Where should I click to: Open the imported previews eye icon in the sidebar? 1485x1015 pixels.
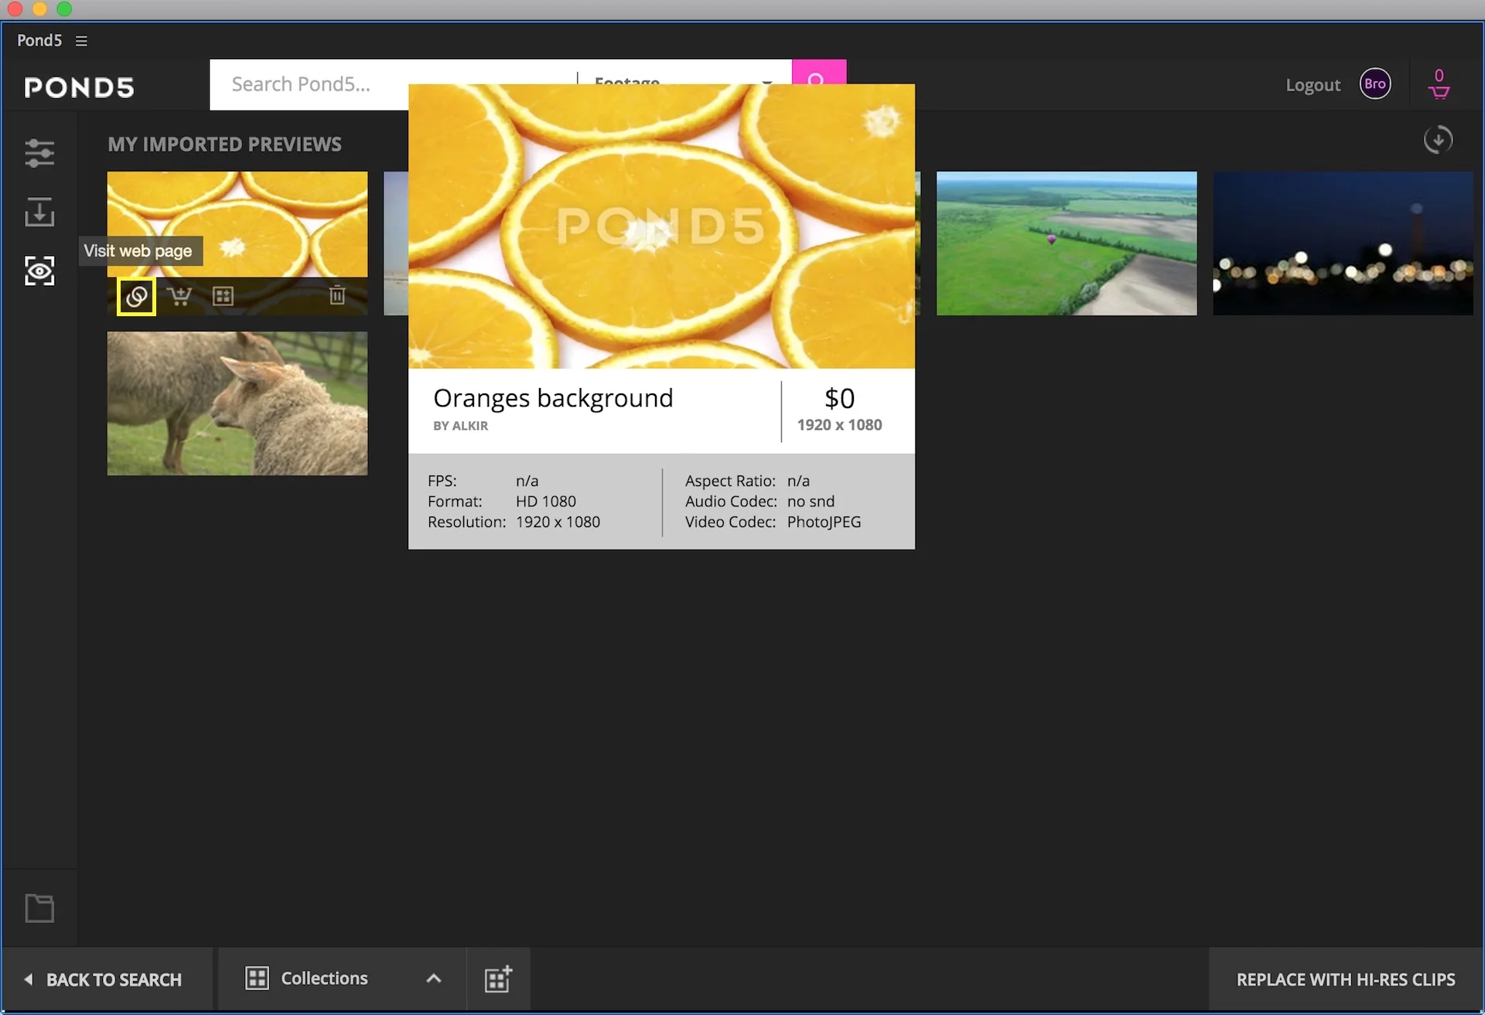39,271
